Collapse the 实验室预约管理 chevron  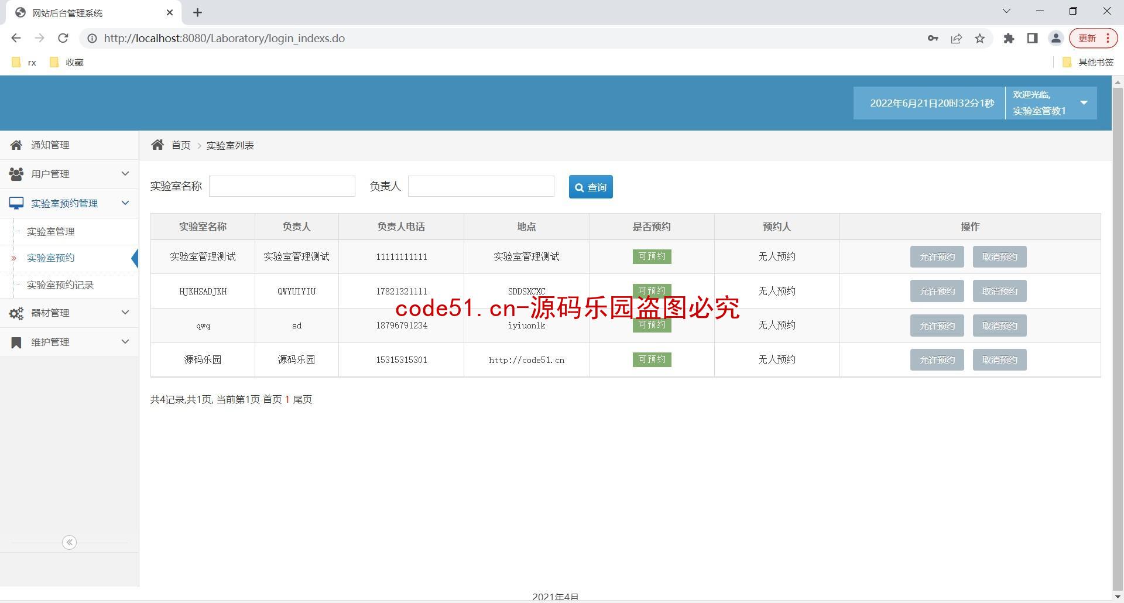pyautogui.click(x=125, y=203)
